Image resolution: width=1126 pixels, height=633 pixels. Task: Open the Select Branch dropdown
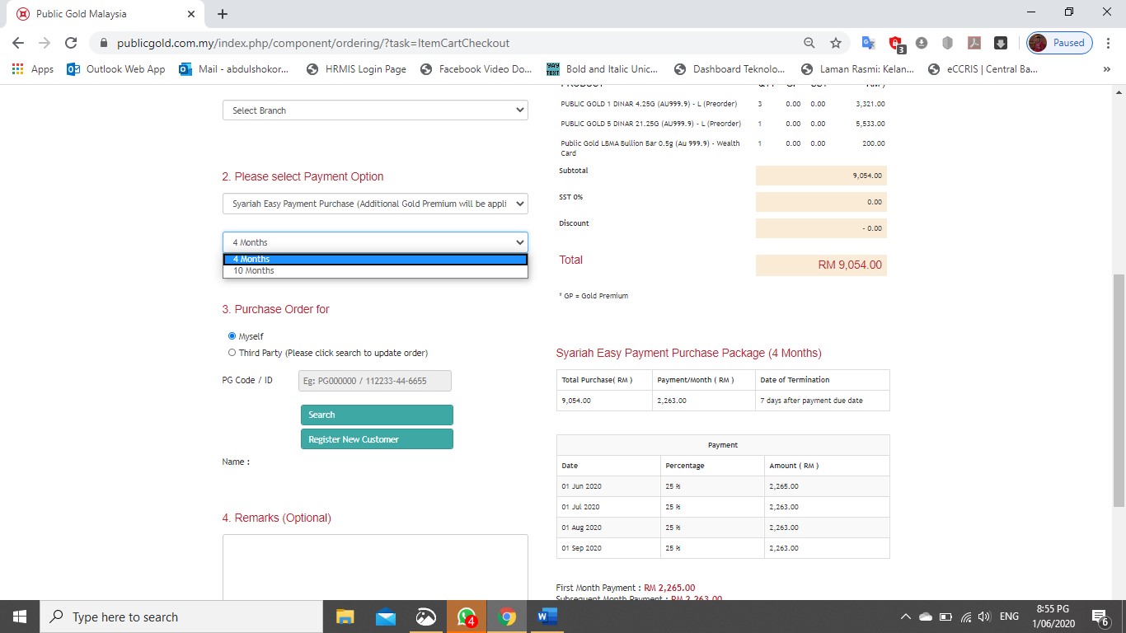pos(375,110)
